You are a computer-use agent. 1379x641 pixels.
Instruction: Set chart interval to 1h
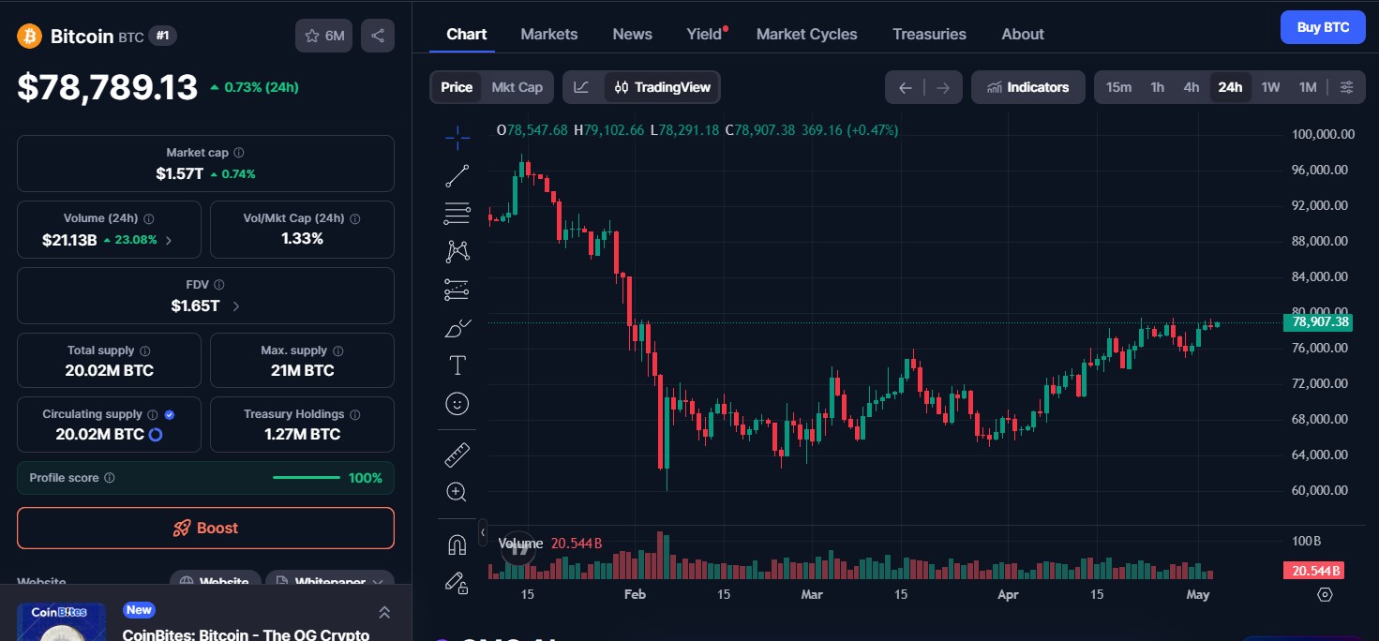click(x=1158, y=87)
